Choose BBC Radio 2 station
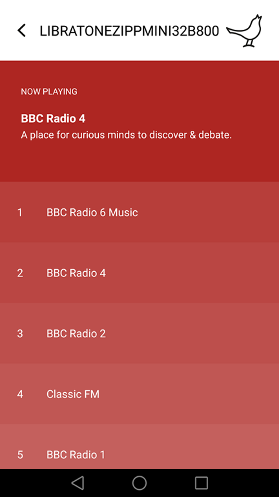Viewport: 279px width, 497px height. click(x=139, y=333)
